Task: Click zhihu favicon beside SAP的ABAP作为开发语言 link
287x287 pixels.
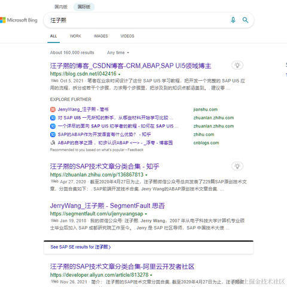Action: [x=53, y=135]
